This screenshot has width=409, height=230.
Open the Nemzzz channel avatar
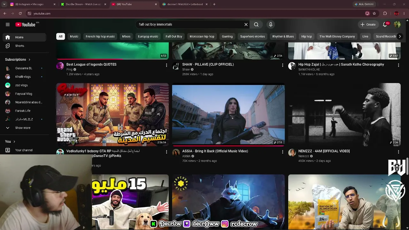(x=292, y=153)
